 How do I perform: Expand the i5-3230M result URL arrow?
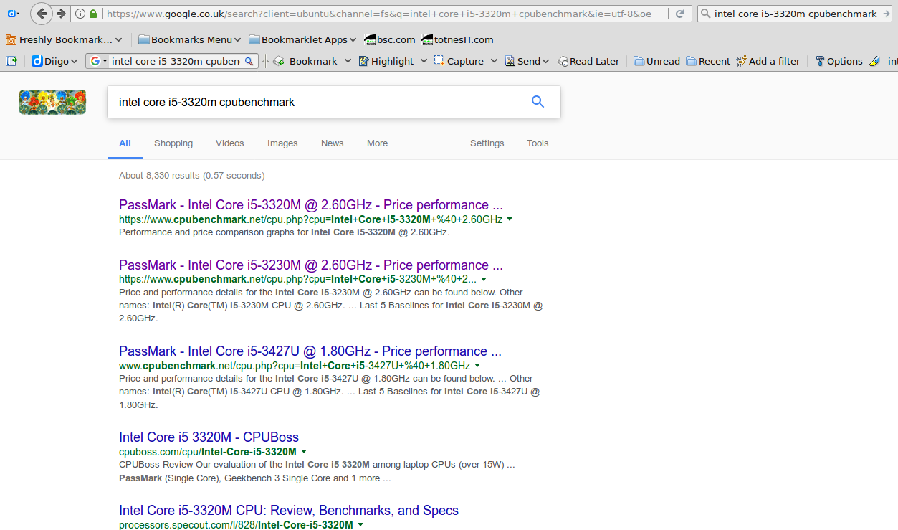click(484, 280)
